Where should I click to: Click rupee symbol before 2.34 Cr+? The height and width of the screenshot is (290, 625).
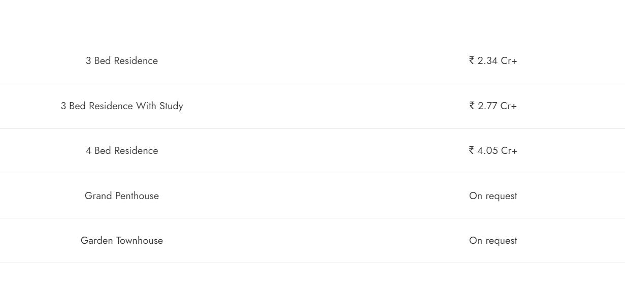pyautogui.click(x=472, y=60)
